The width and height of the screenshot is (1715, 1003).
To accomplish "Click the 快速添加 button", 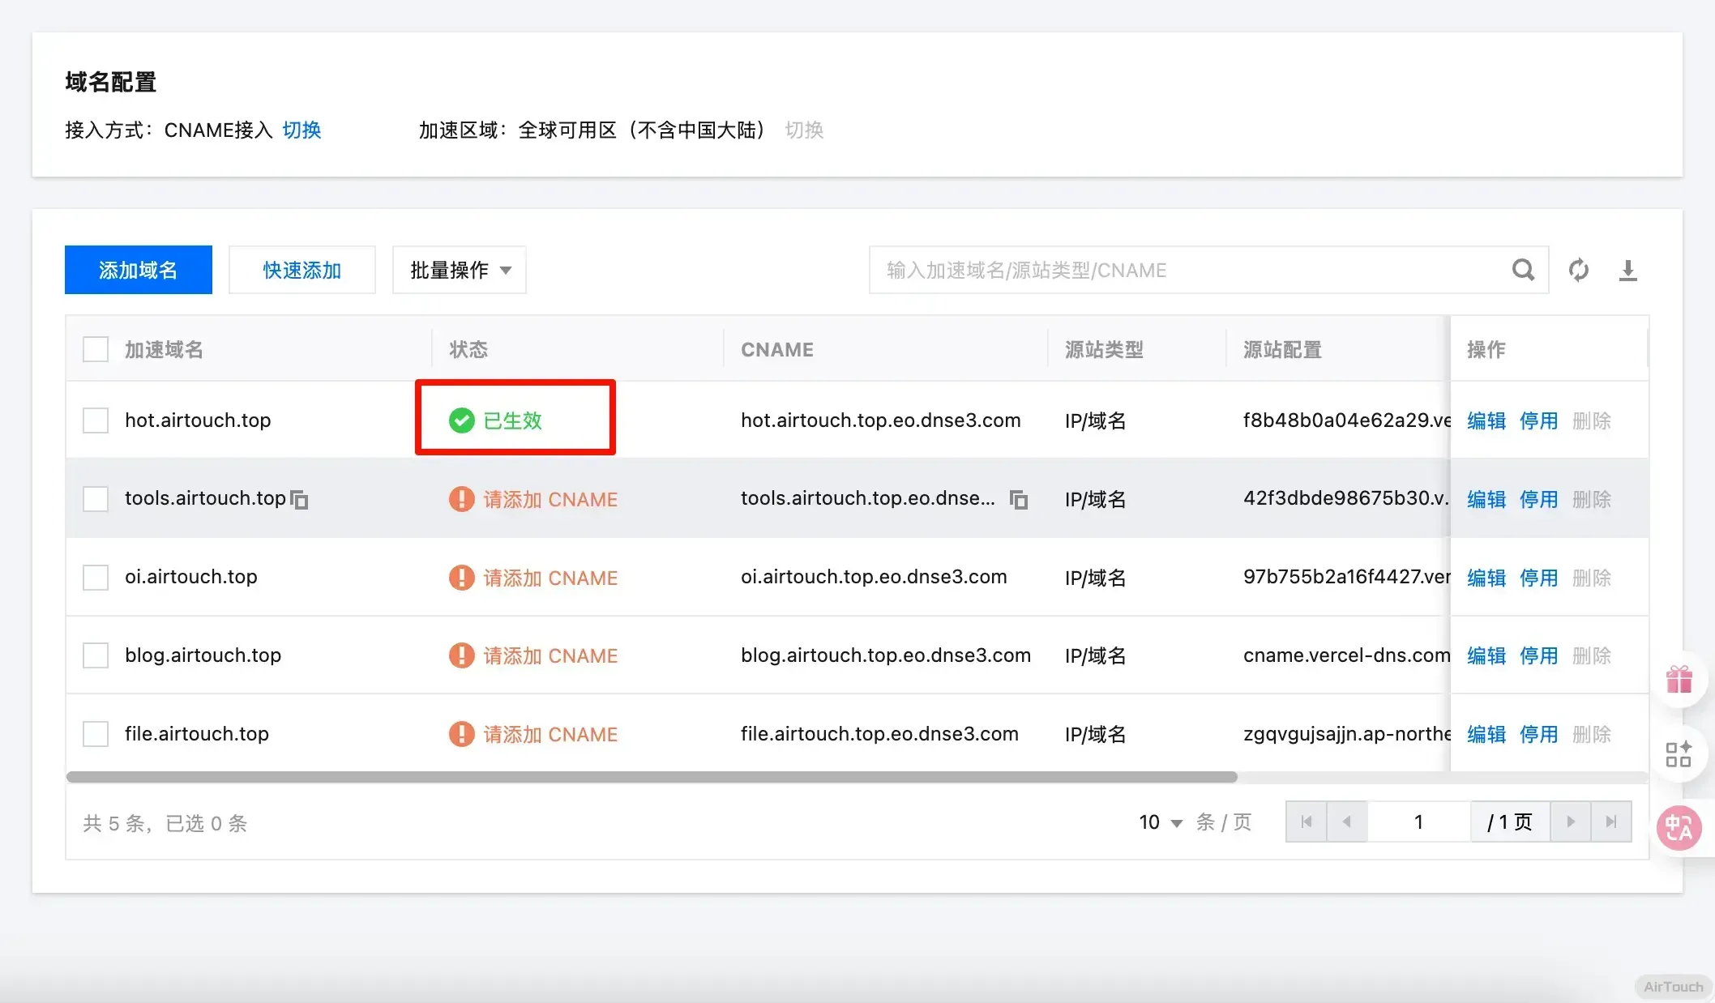I will click(302, 270).
